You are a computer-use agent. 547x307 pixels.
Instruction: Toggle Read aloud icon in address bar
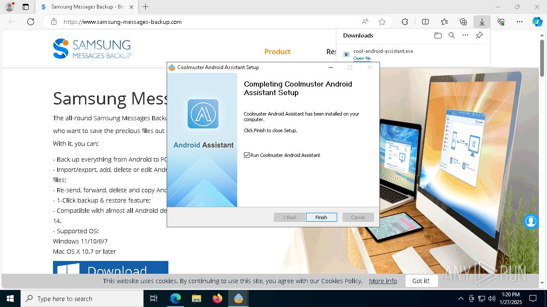coord(365,22)
